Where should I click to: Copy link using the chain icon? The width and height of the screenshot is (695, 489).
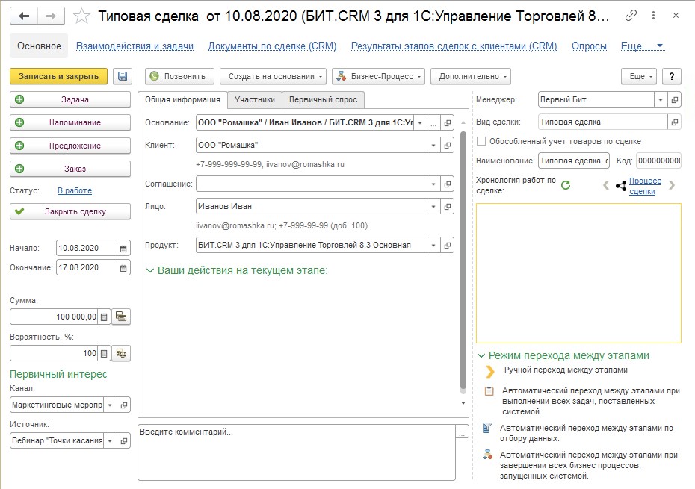tap(631, 16)
